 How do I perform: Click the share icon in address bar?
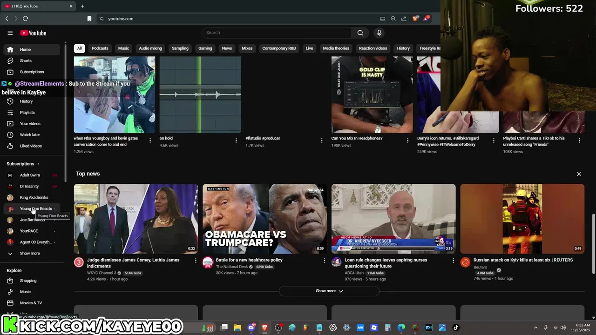pyautogui.click(x=404, y=19)
